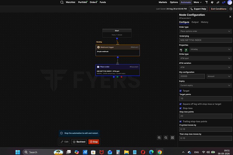This screenshot has width=233, height=155.
Task: Click the Edit button
Action: tap(64, 142)
